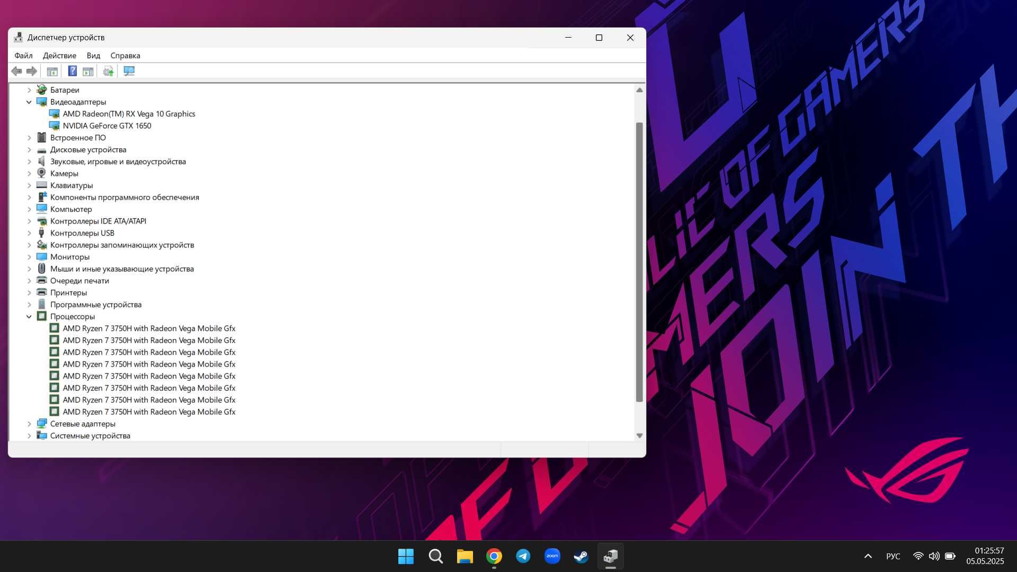Select the last AMD Ryzen 7 3750H entry
Viewport: 1017px width, 572px height.
tap(149, 412)
